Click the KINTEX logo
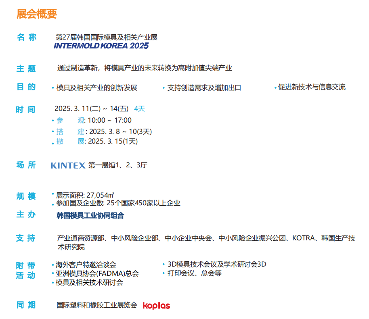The height and width of the screenshot is (319, 369). [68, 165]
